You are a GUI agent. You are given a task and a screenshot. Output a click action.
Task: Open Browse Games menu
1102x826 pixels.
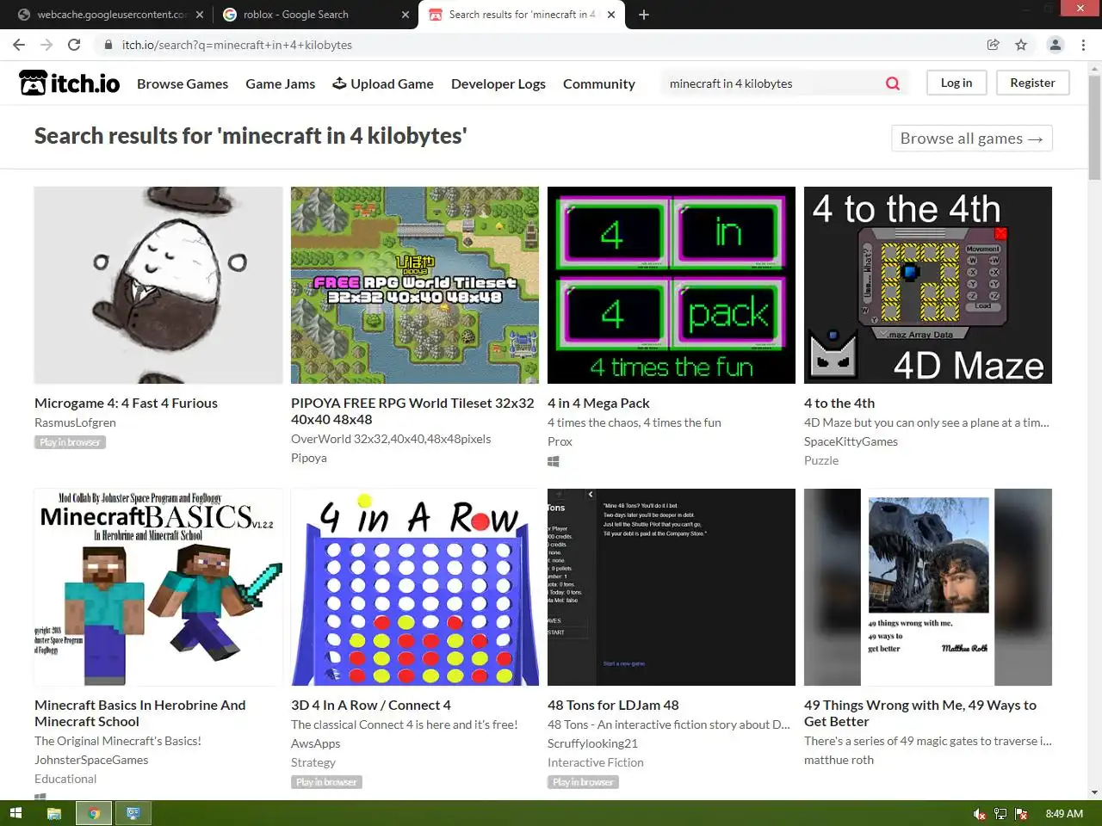183,83
